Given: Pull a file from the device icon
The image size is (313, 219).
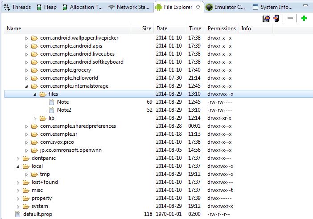Looking at the screenshot, I should coord(266,19).
